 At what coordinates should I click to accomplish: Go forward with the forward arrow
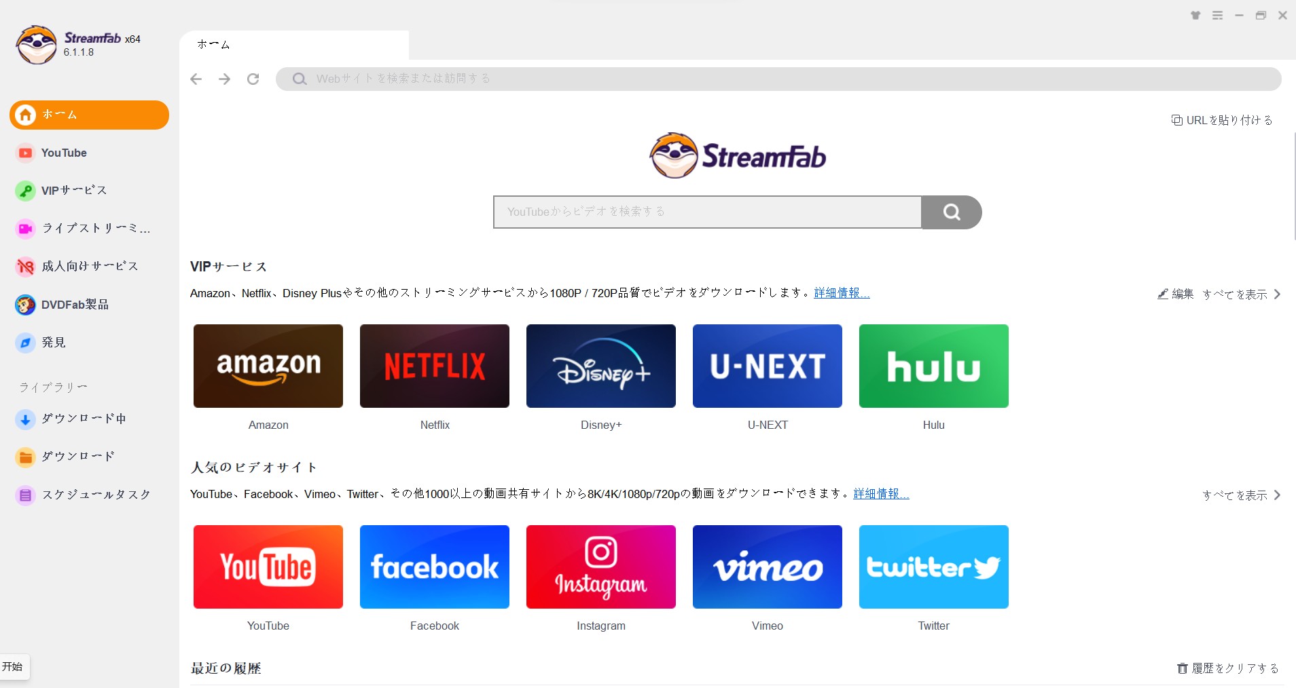(224, 79)
